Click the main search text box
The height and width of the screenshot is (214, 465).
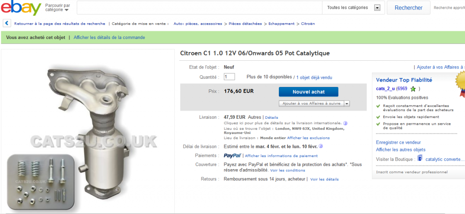[199, 8]
